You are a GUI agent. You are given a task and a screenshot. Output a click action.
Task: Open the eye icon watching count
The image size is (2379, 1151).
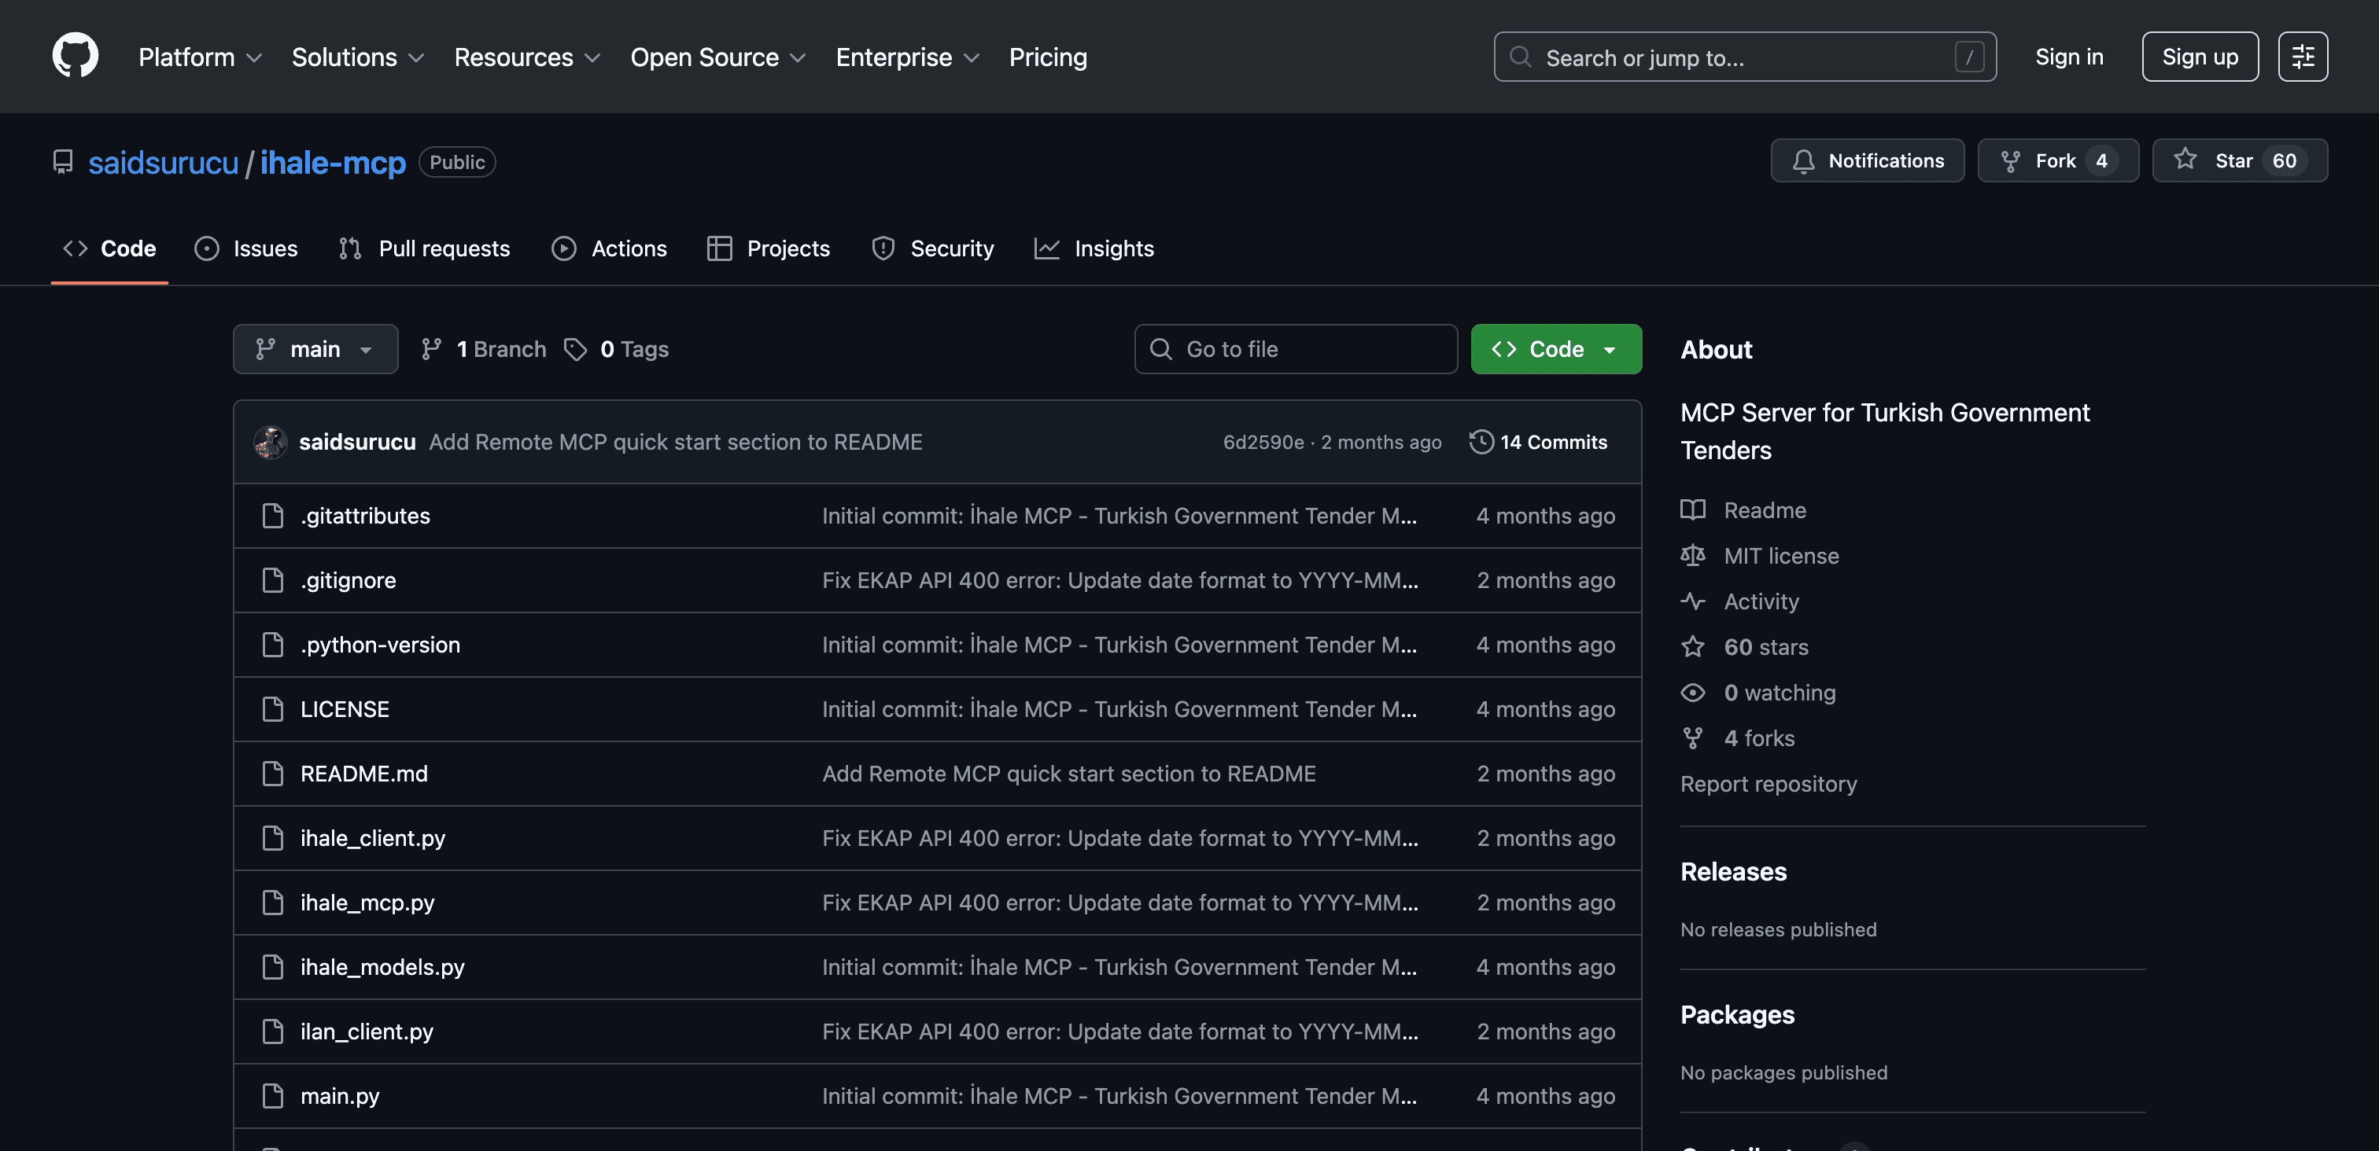click(1693, 693)
